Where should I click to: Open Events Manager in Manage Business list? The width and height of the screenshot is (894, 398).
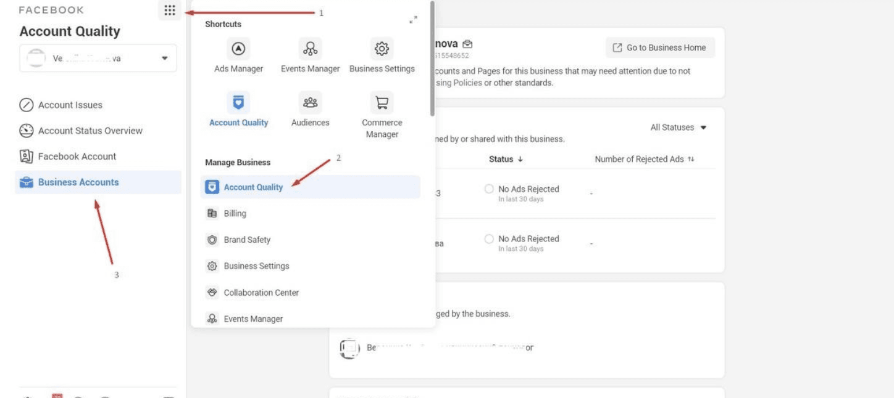pyautogui.click(x=311, y=319)
